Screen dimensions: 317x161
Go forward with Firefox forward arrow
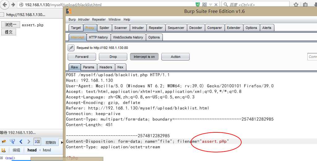13,5
